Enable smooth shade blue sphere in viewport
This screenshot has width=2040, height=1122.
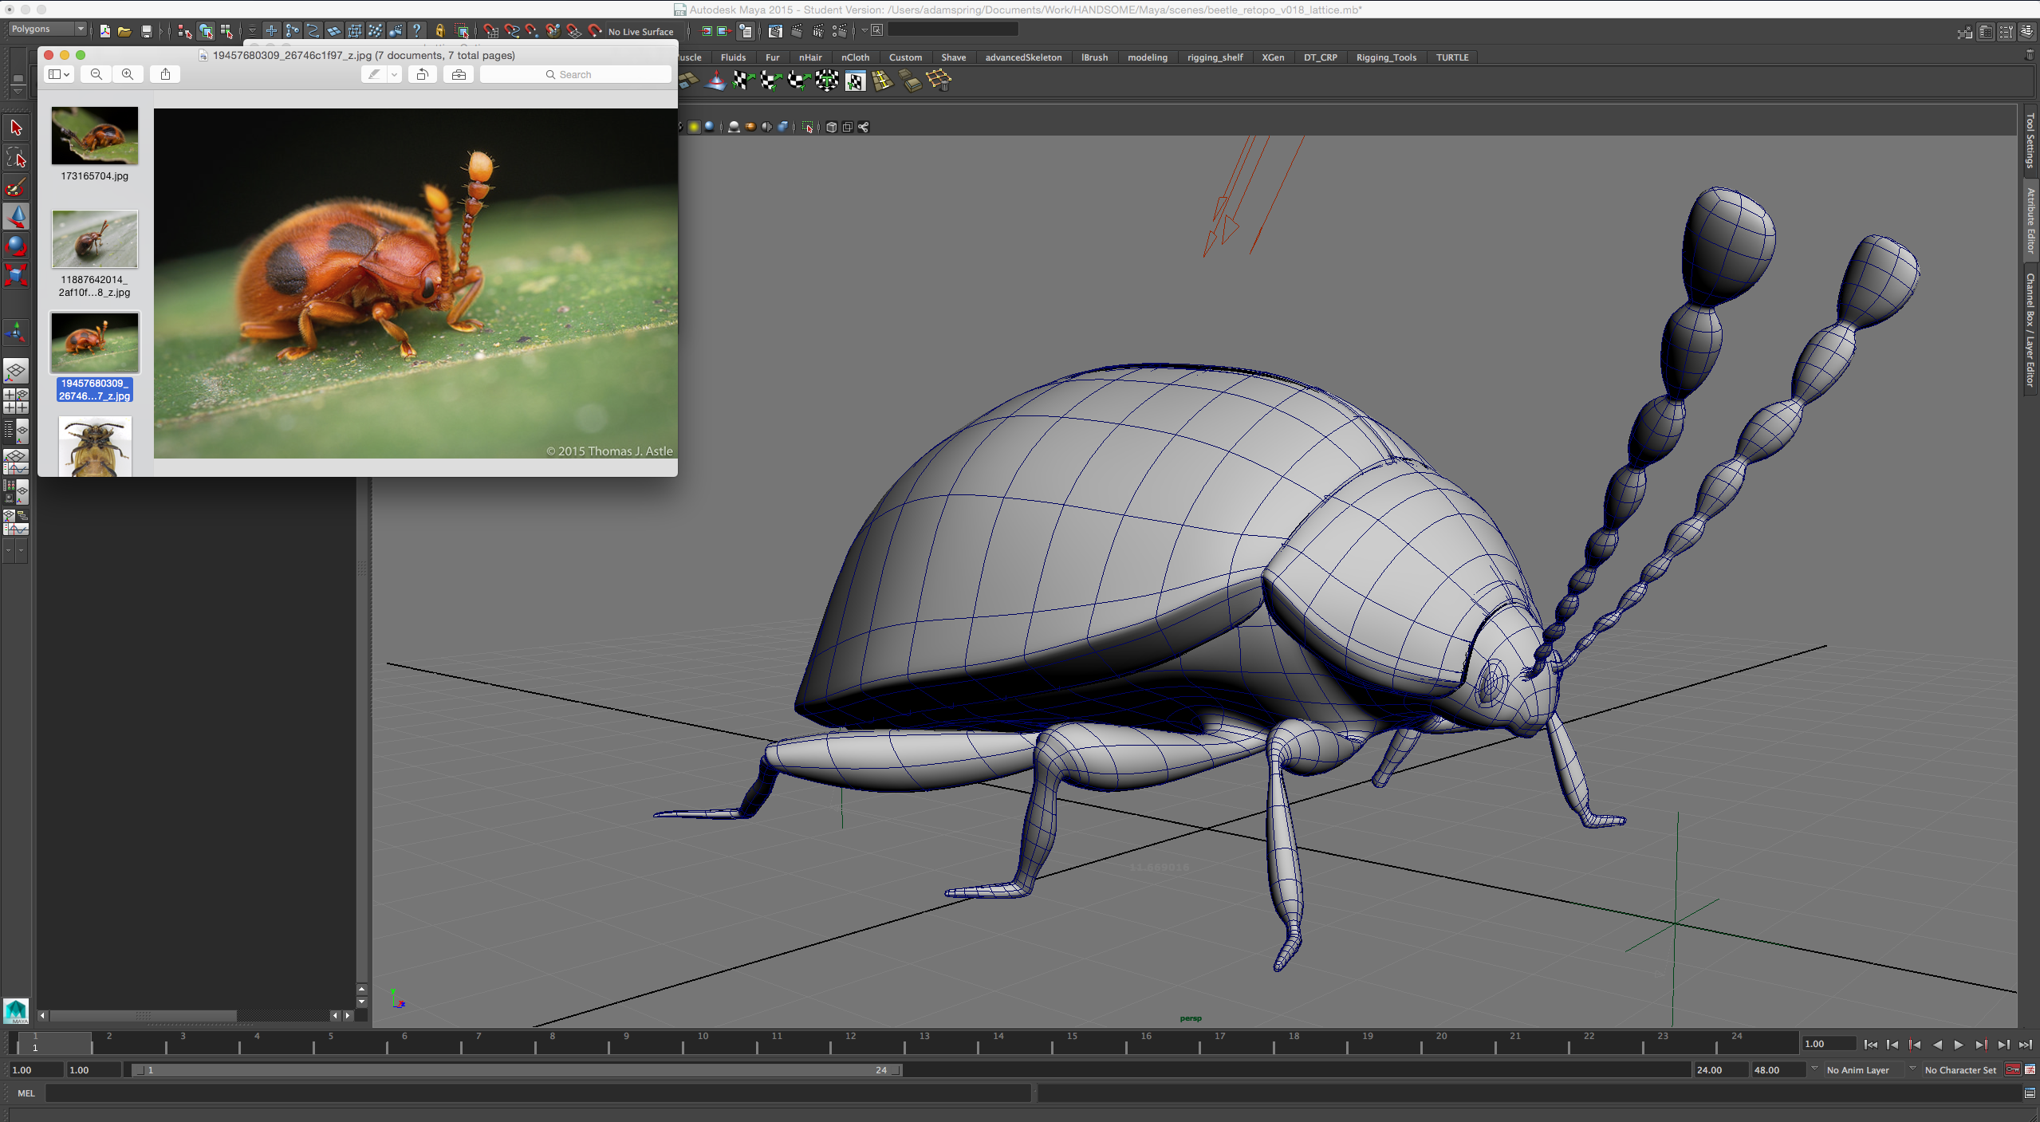tap(709, 127)
